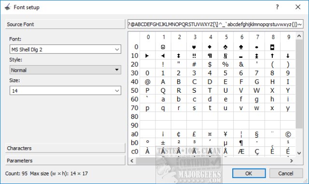Viewport: 309px width, 184px height.
Task: Select the pilcrow glyph in row 10
Action: [210, 56]
